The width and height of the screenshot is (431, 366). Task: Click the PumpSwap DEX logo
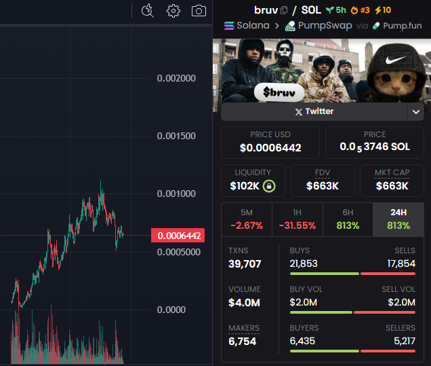290,26
